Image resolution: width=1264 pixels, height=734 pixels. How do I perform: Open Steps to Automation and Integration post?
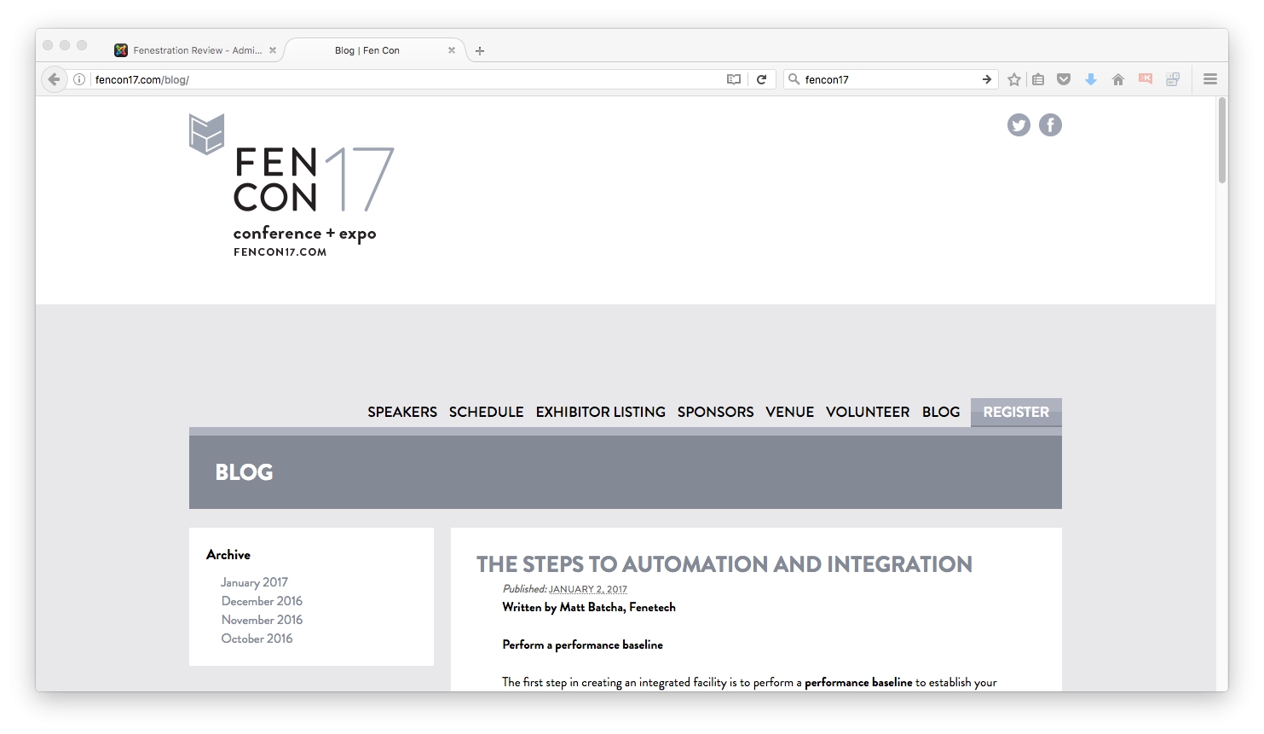coord(724,564)
